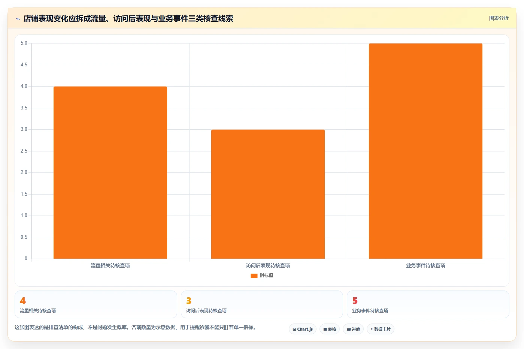
Task: Click the orange 指标值 legend color box
Action: (x=254, y=276)
